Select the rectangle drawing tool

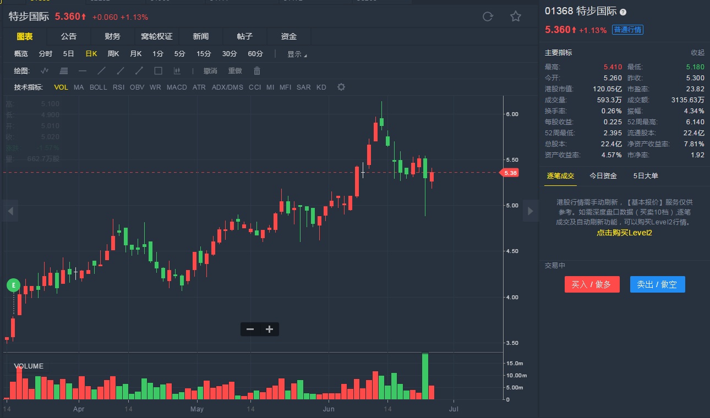[158, 70]
